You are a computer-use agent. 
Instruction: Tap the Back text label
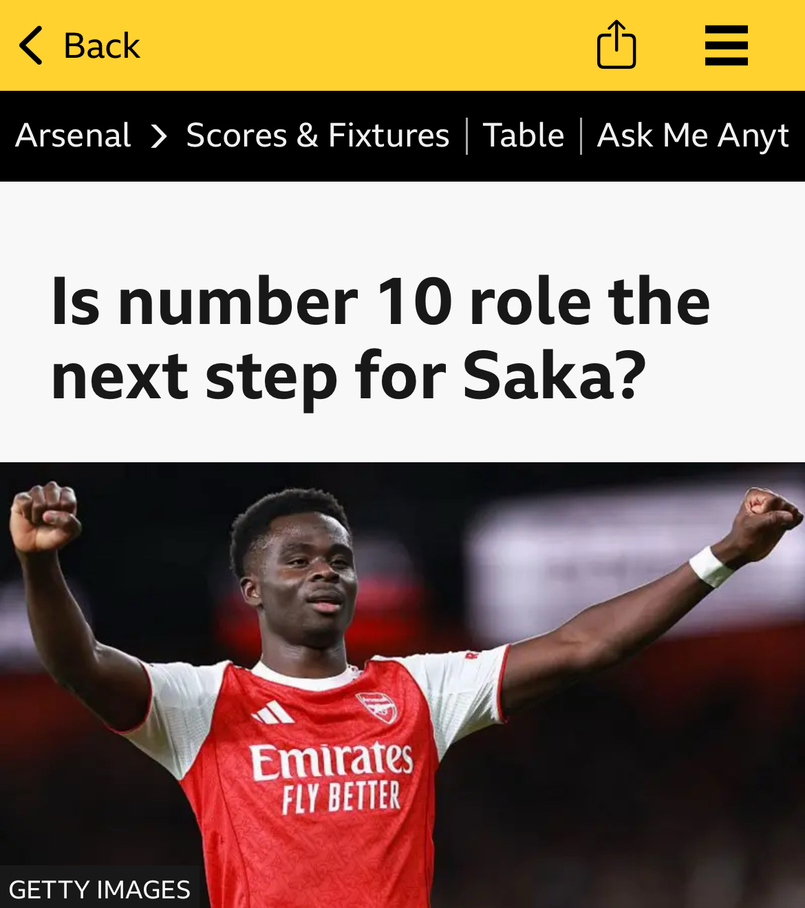[x=102, y=46]
